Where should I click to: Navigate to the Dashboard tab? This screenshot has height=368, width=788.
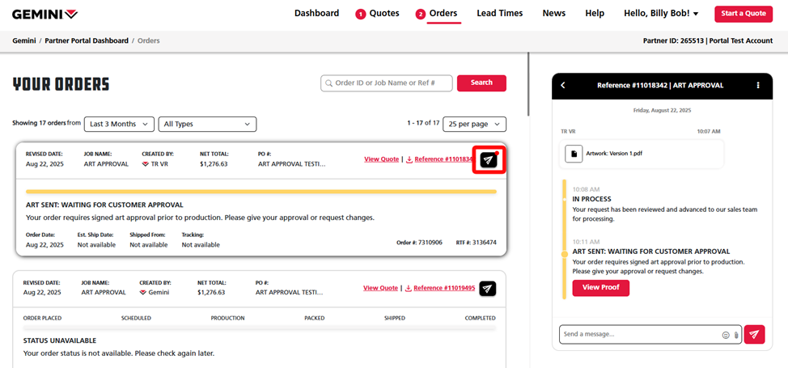(x=316, y=14)
